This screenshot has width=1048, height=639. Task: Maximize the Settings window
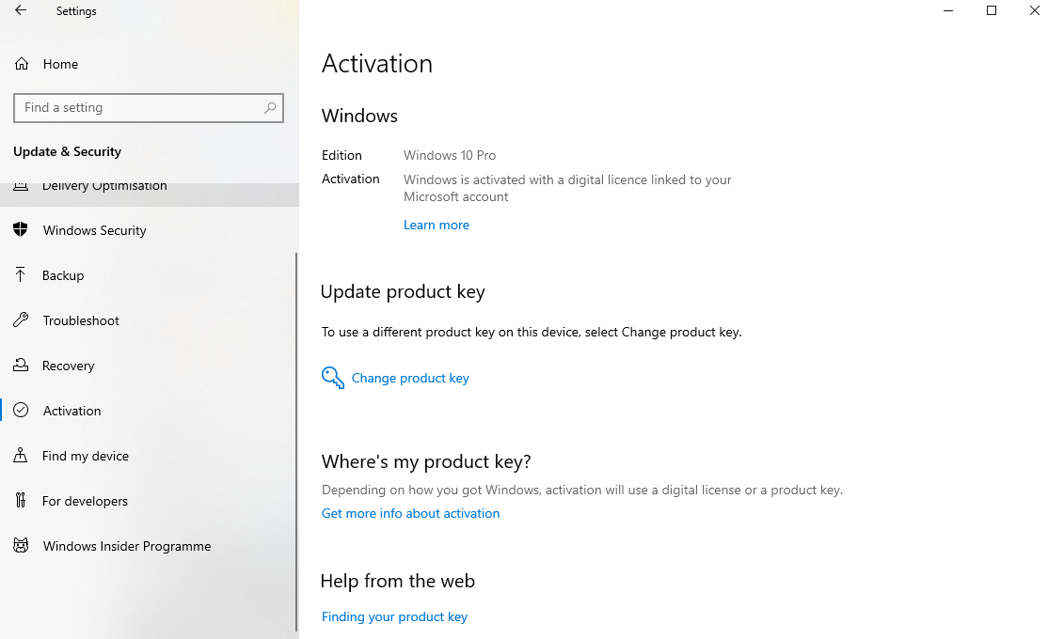pyautogui.click(x=992, y=10)
